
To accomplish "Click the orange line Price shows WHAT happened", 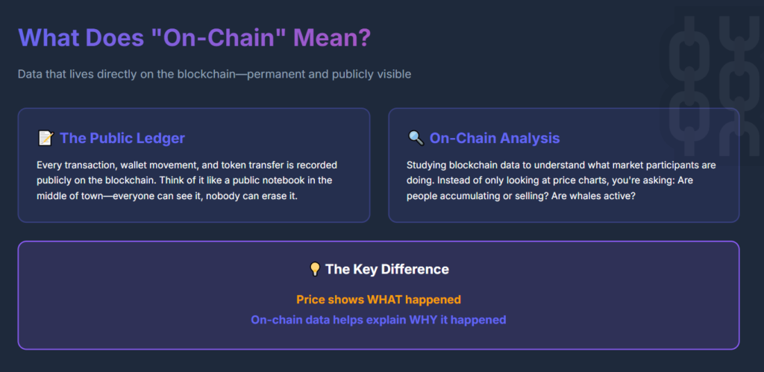I will click(x=378, y=300).
